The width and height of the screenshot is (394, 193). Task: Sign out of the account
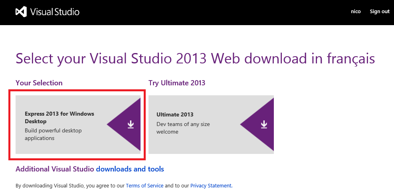[x=380, y=12]
